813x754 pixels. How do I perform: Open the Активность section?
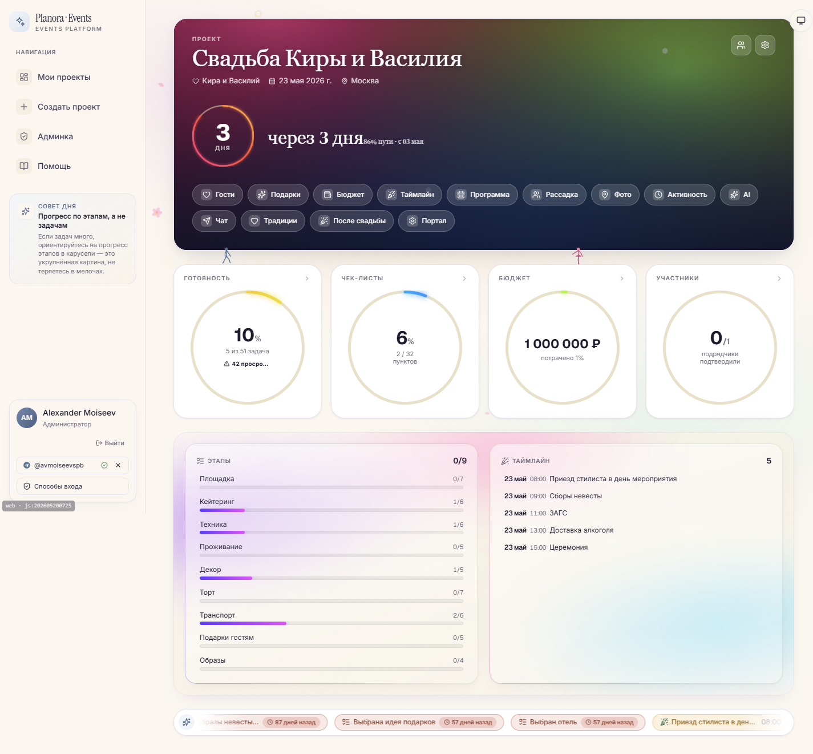pyautogui.click(x=679, y=195)
